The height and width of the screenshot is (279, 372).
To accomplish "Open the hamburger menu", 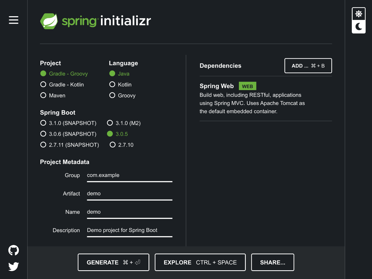I will pos(14,20).
